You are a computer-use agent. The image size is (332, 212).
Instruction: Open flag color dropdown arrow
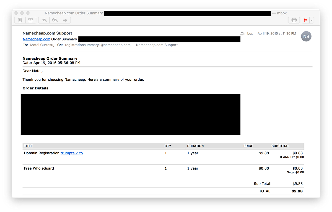[312, 20]
